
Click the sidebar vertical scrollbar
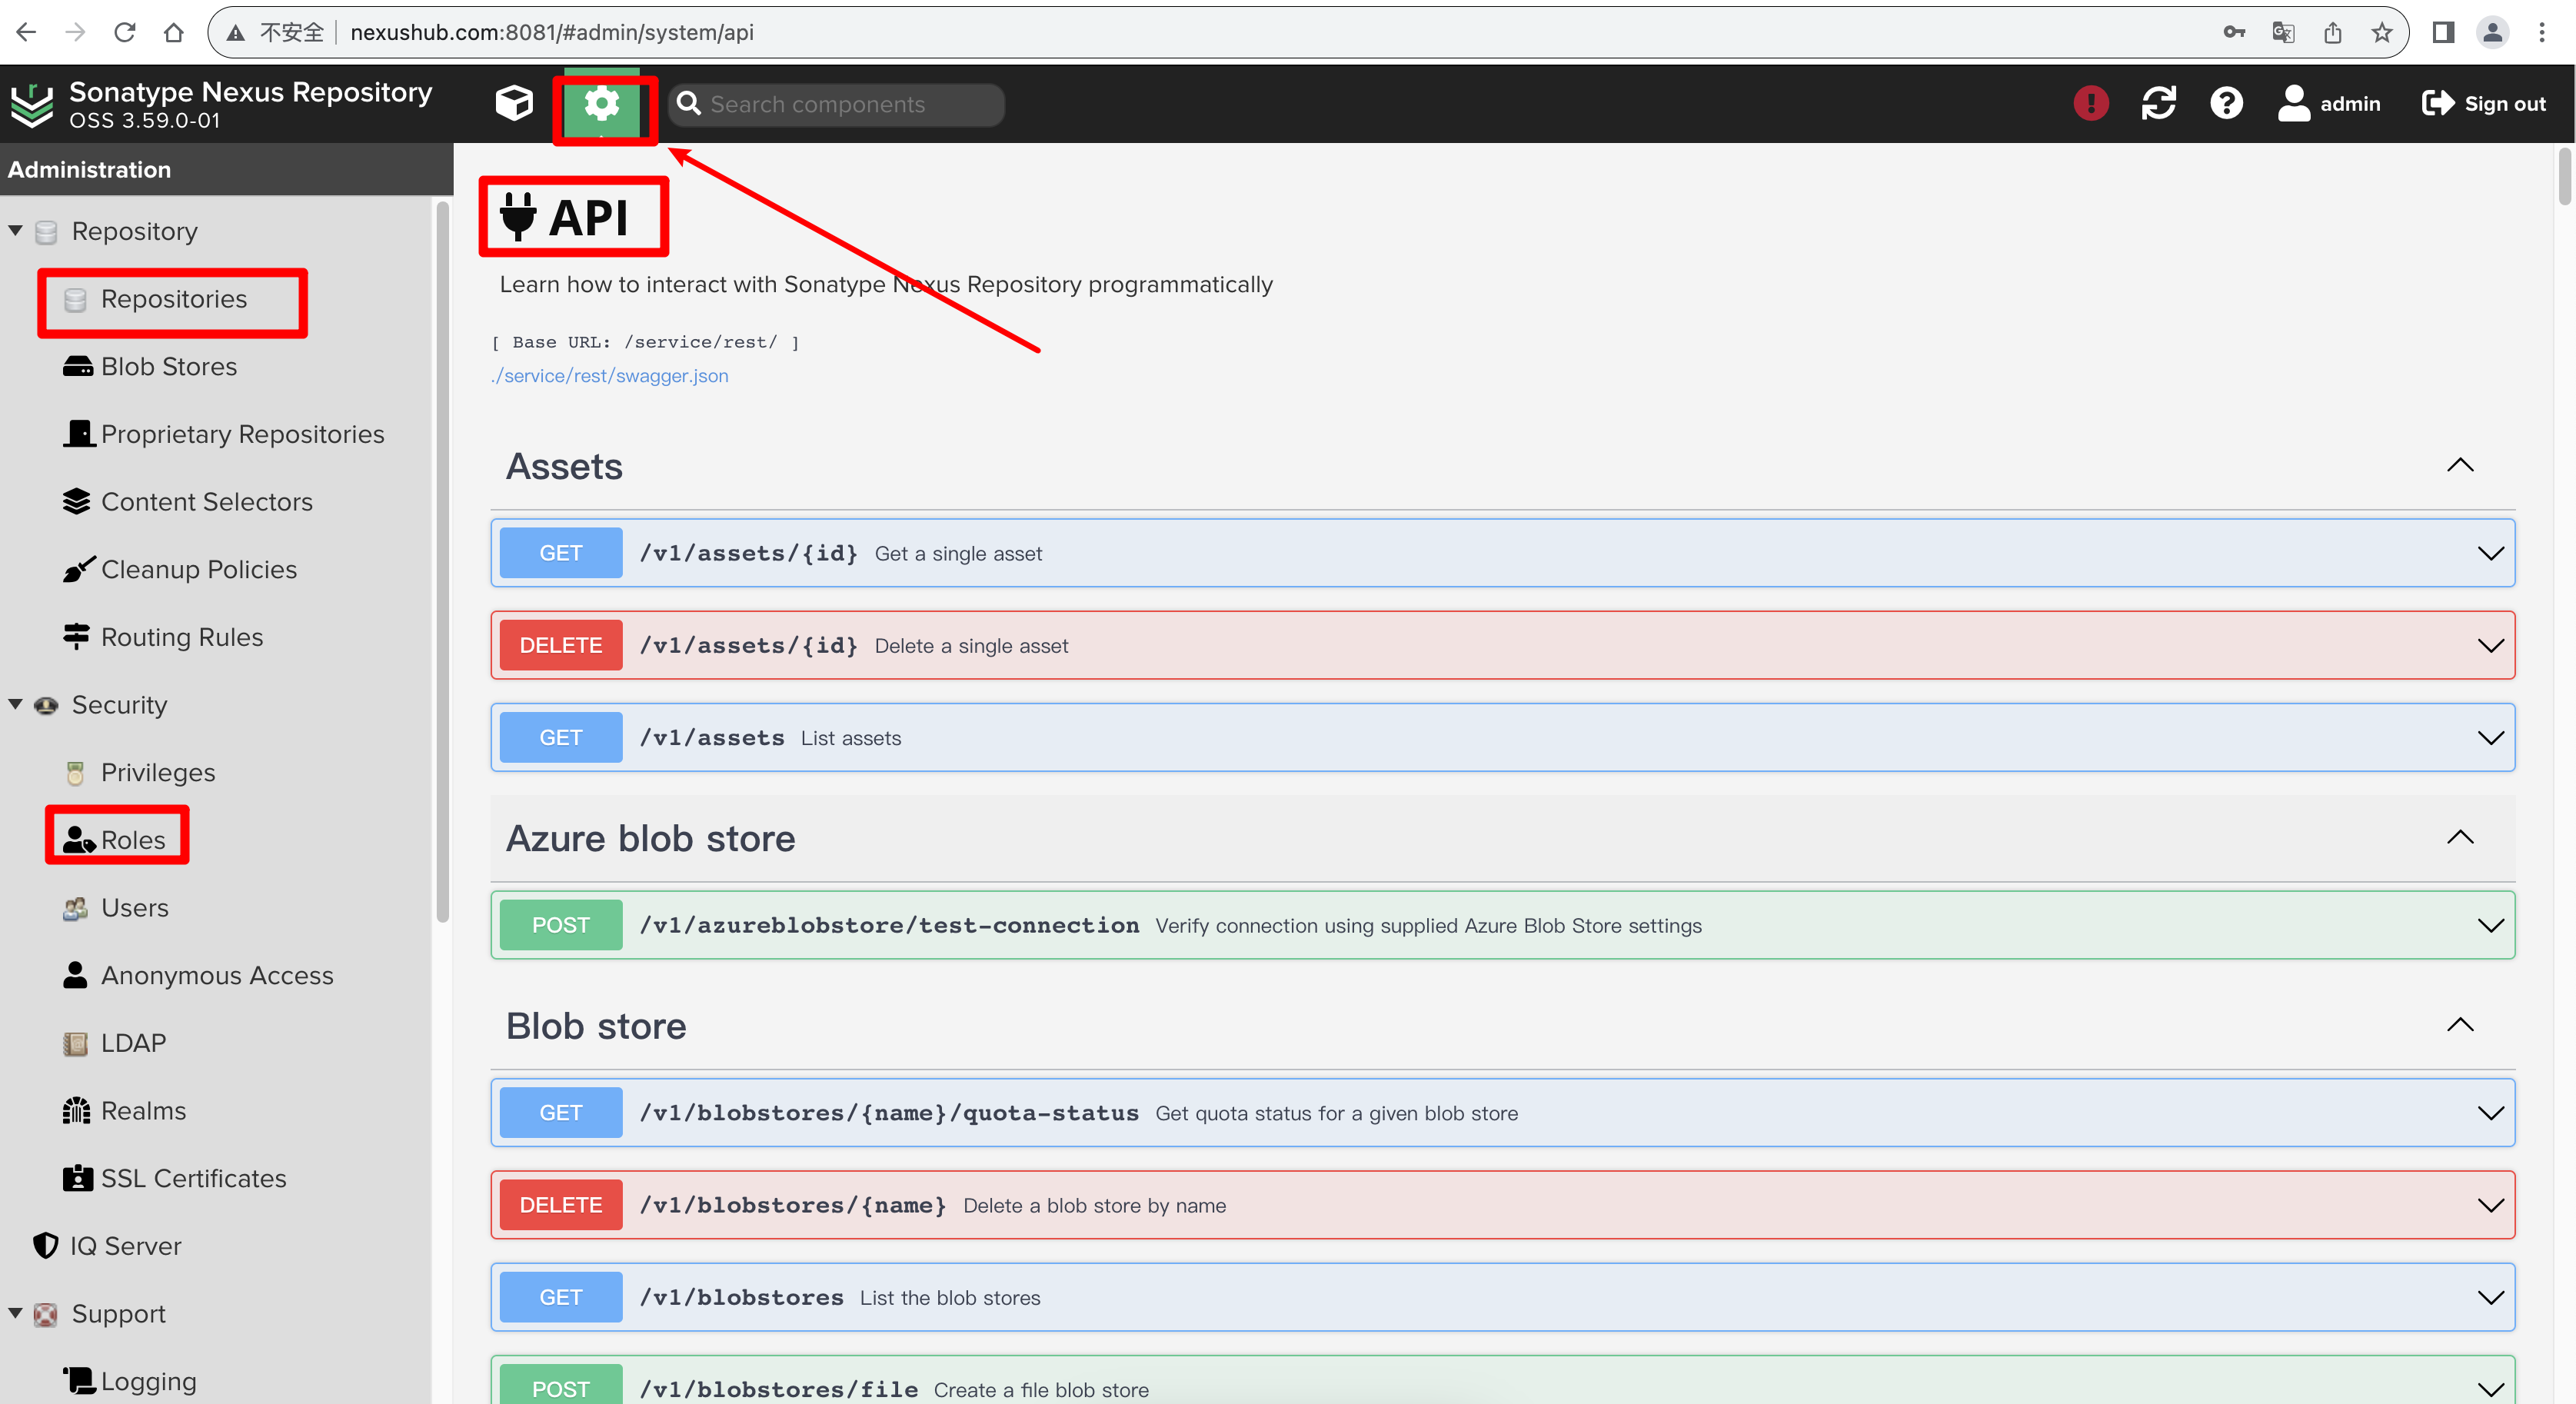(442, 561)
